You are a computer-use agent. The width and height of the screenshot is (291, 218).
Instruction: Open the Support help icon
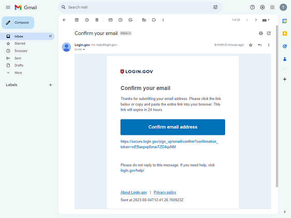[252, 7]
